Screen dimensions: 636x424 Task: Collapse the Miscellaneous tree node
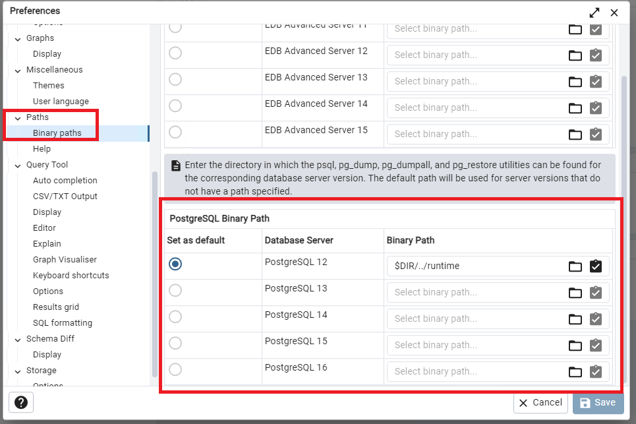17,71
